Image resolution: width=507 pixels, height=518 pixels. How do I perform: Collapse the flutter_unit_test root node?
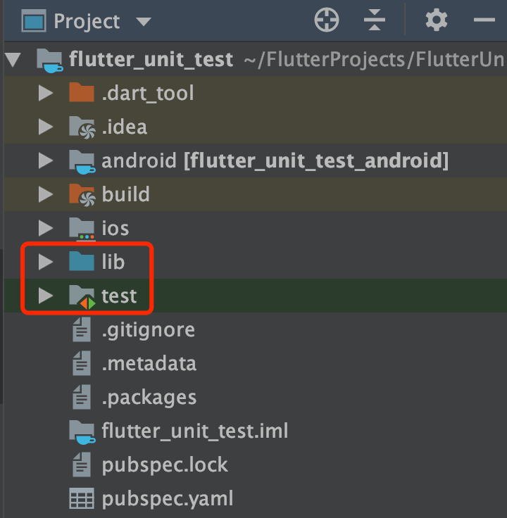(x=13, y=59)
